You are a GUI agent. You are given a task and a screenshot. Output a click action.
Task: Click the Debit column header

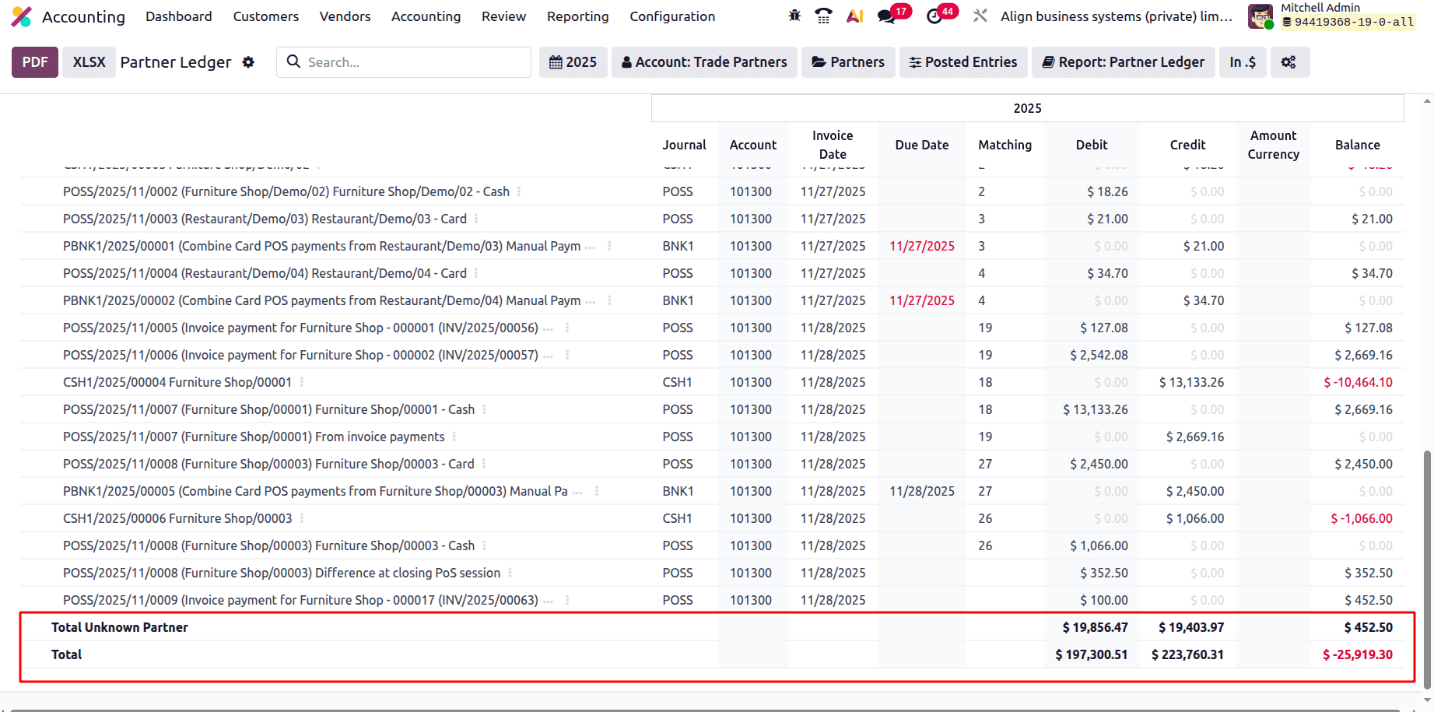(1092, 145)
